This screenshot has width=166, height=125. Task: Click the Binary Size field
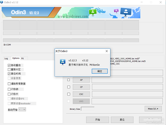click(x=88, y=109)
